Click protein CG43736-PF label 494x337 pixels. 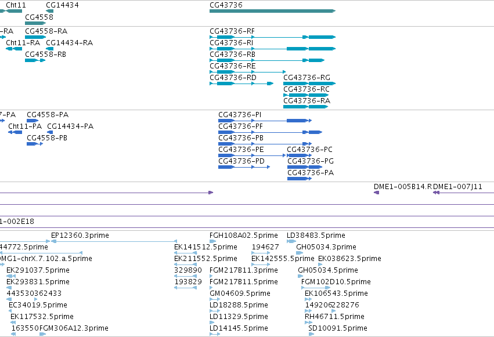click(x=240, y=126)
